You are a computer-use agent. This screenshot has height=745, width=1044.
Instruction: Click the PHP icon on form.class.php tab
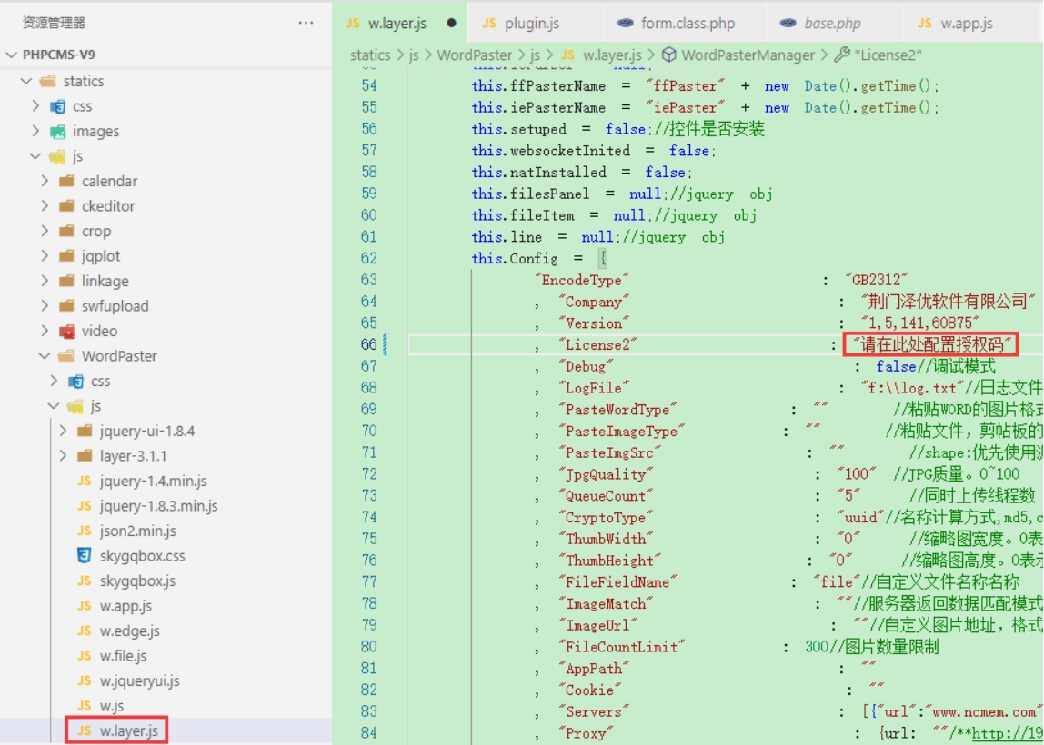pyautogui.click(x=625, y=23)
